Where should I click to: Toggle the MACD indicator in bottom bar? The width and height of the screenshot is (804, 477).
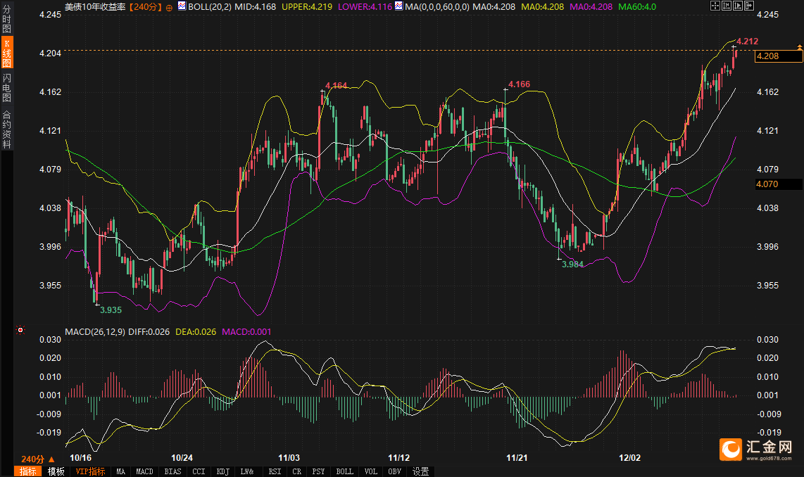click(x=144, y=471)
